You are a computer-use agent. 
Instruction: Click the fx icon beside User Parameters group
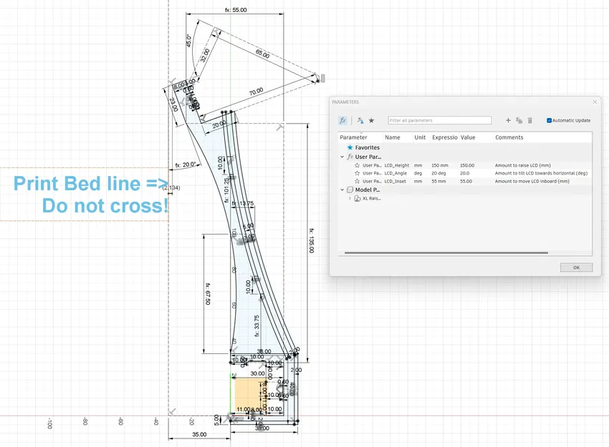tap(349, 157)
